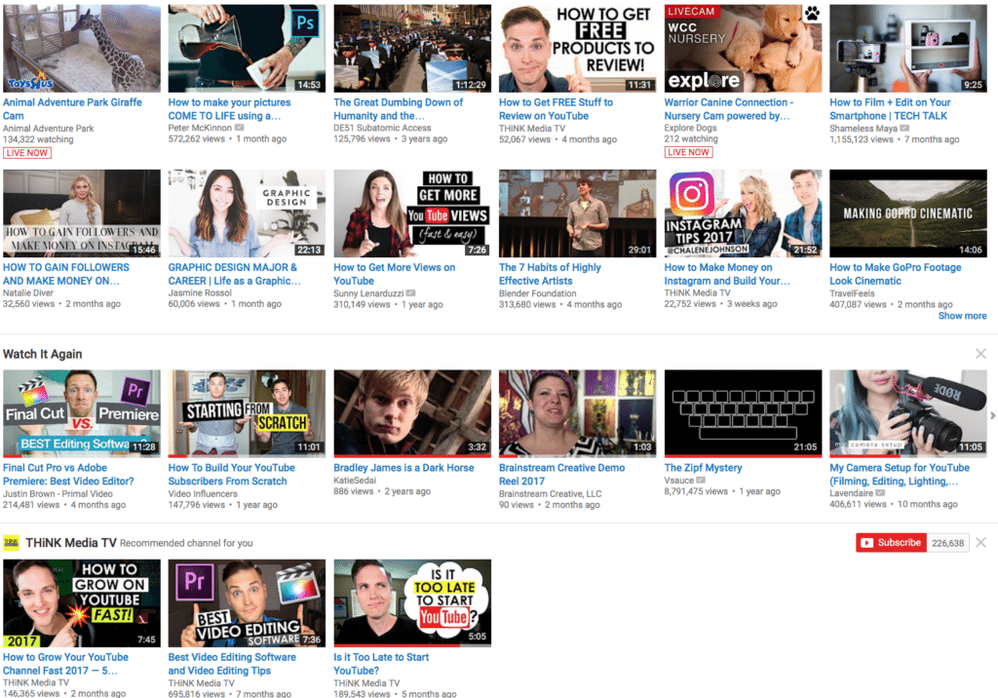Open 'HOW TO GAIN FOLLOWERS AND MAKE MONEY' title

click(x=66, y=274)
